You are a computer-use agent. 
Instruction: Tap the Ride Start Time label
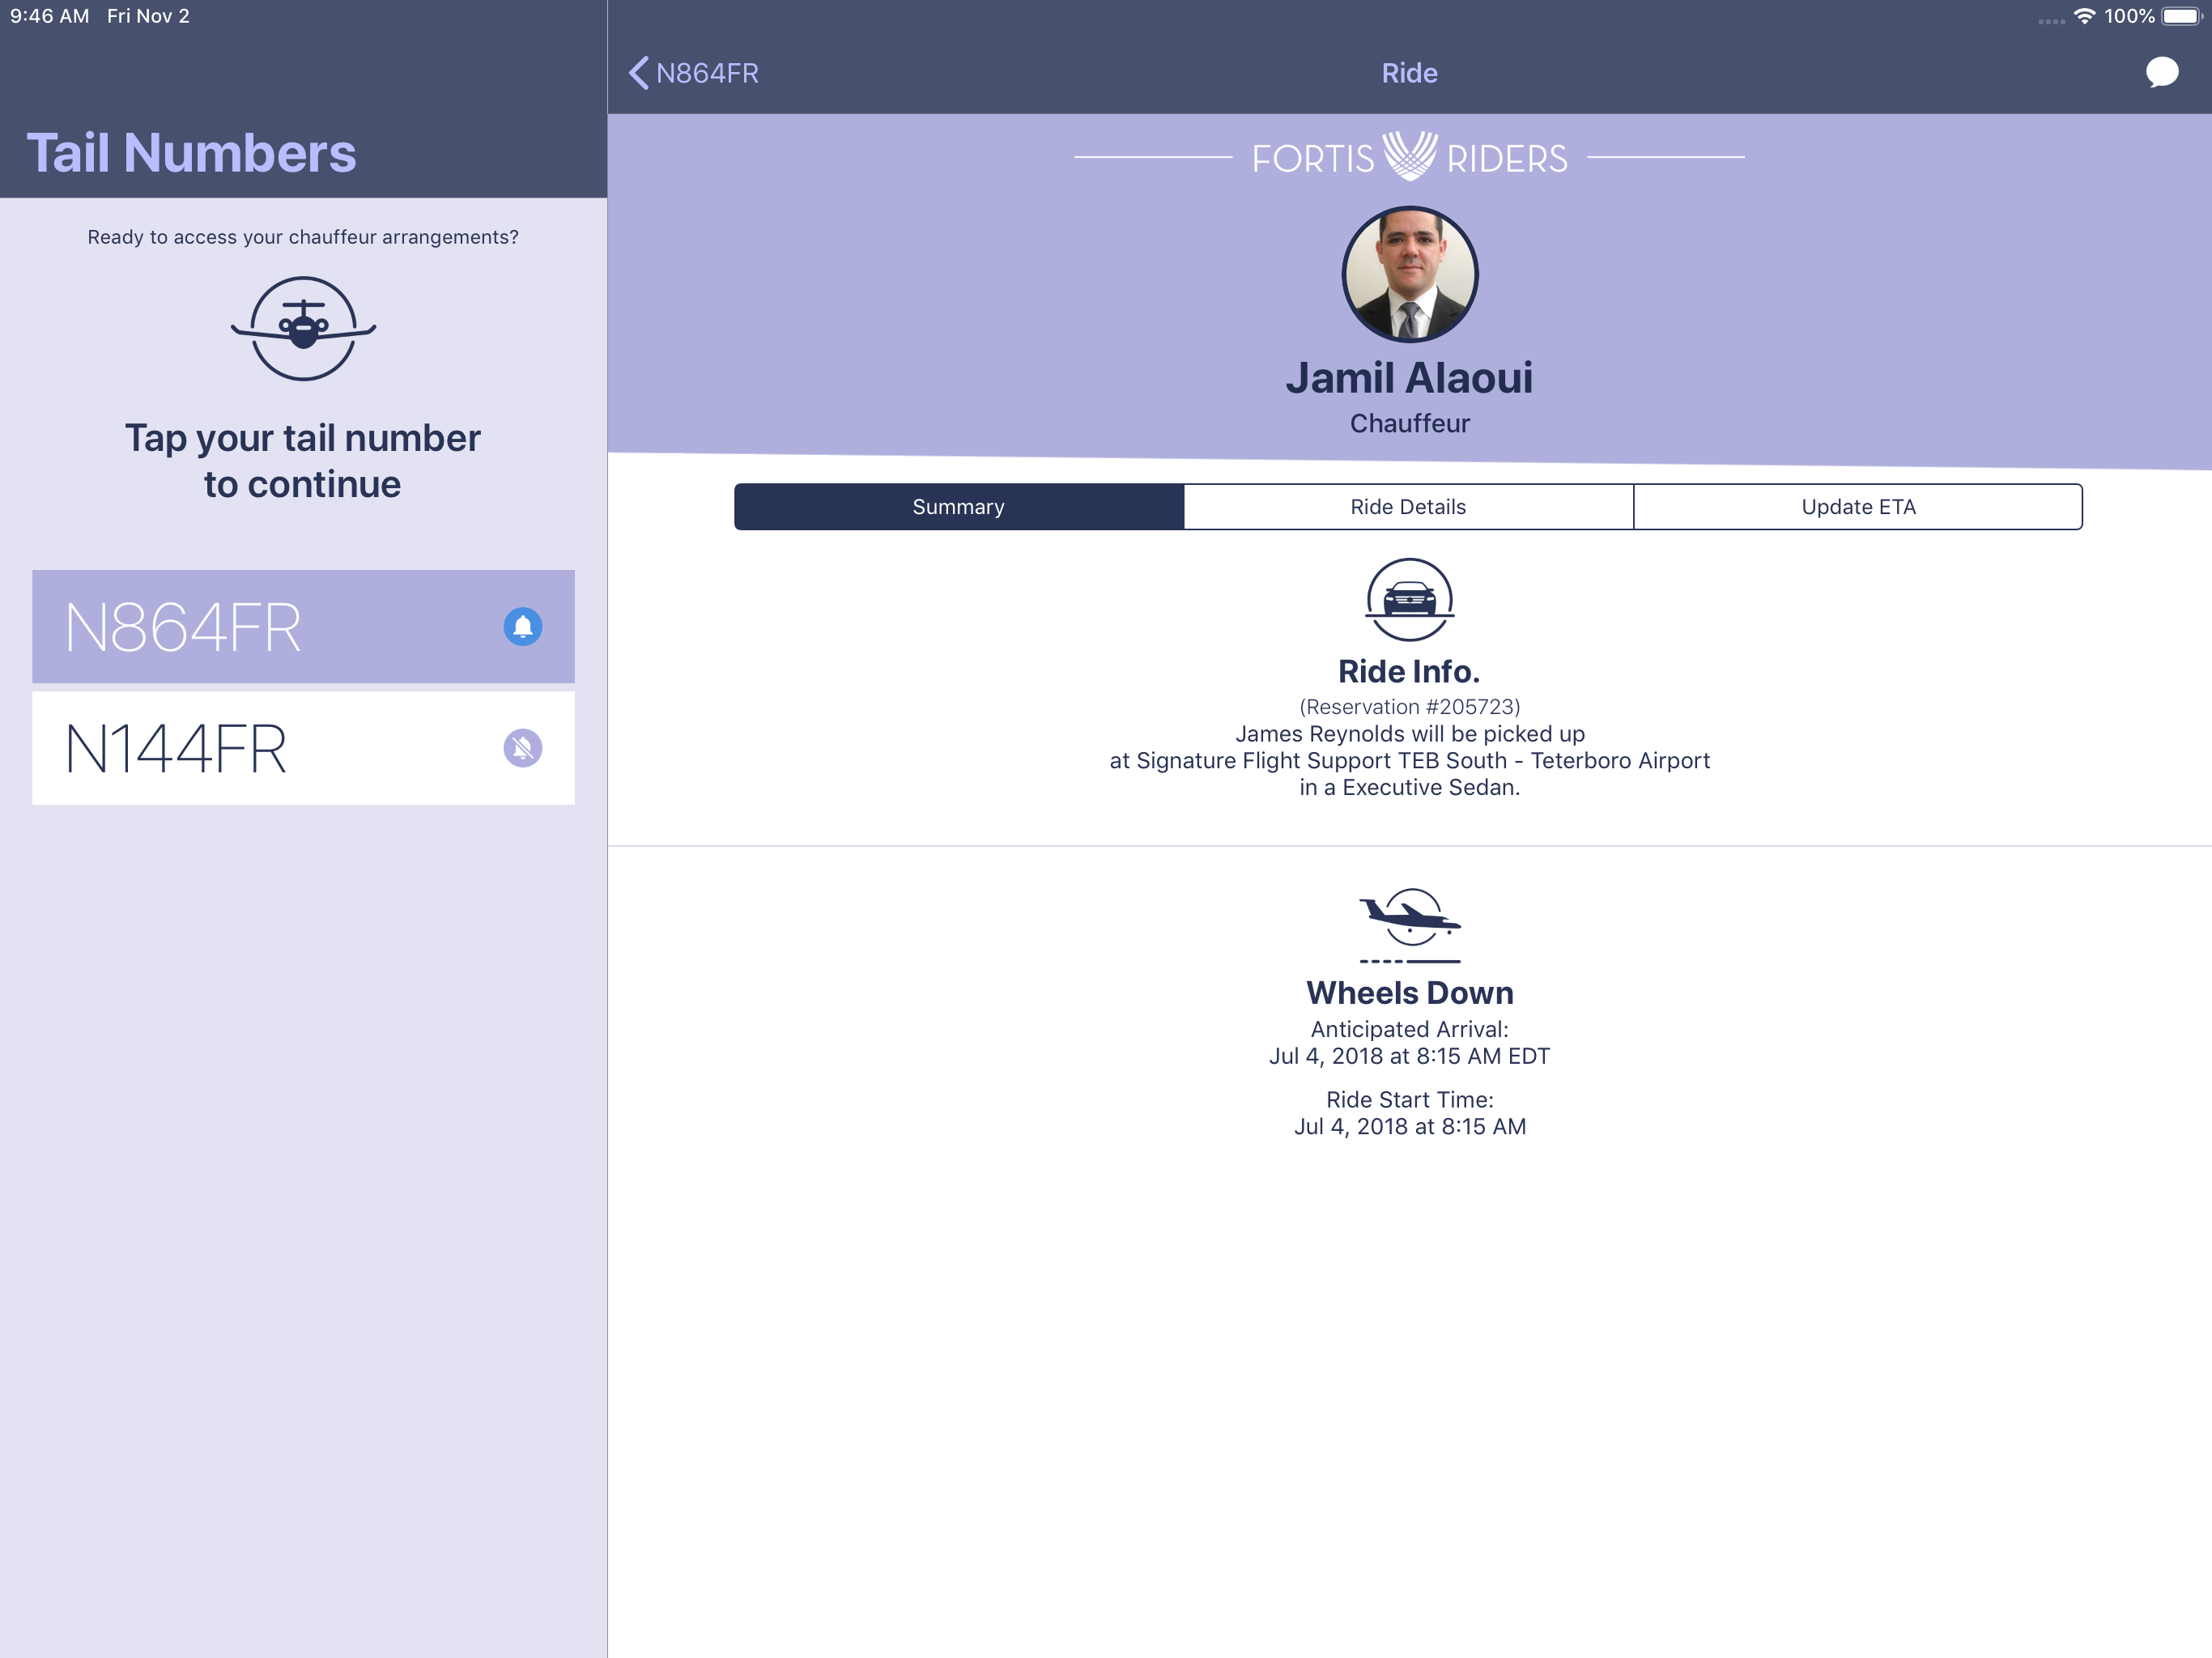click(x=1410, y=1100)
